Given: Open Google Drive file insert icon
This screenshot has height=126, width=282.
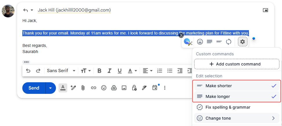Looking at the screenshot, I should click(114, 88).
